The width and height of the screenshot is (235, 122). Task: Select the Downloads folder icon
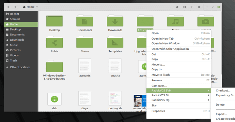(115, 20)
